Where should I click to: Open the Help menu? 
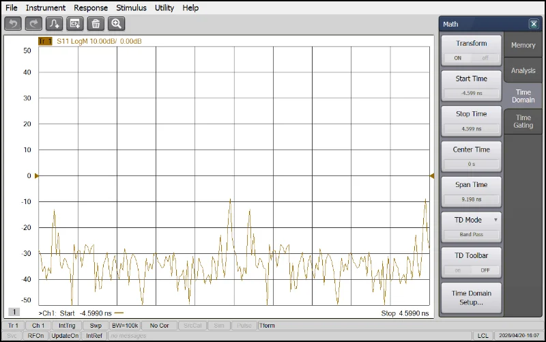[190, 8]
